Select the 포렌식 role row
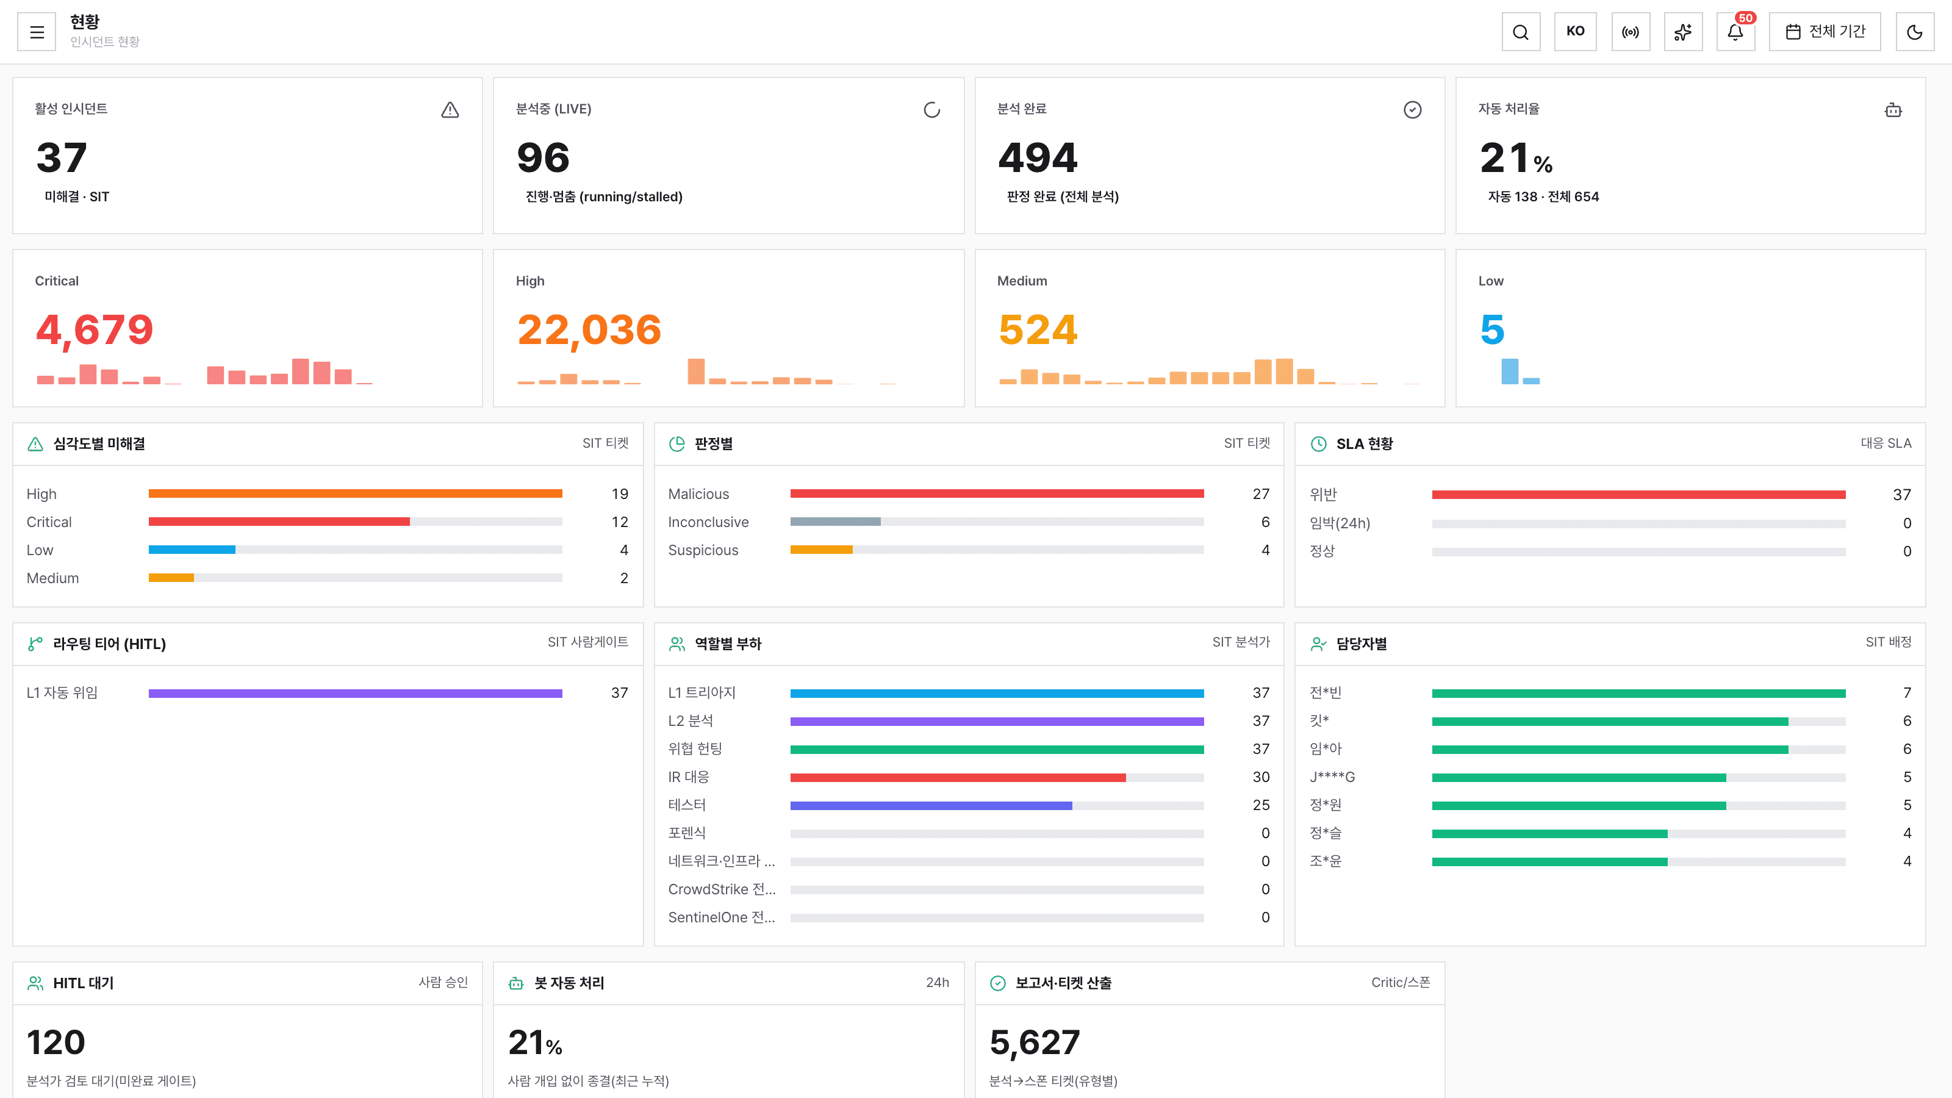1952x1098 pixels. (x=969, y=833)
